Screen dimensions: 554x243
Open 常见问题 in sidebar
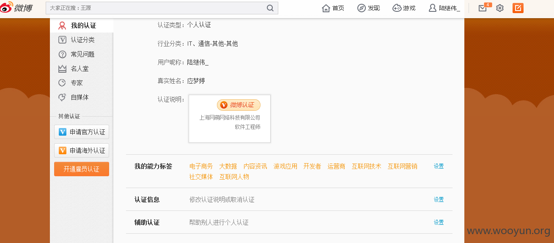pyautogui.click(x=82, y=55)
